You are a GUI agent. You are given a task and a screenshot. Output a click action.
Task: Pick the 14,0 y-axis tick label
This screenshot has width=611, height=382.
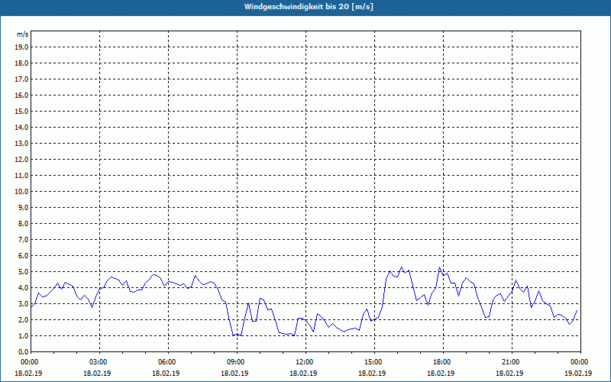coord(21,128)
